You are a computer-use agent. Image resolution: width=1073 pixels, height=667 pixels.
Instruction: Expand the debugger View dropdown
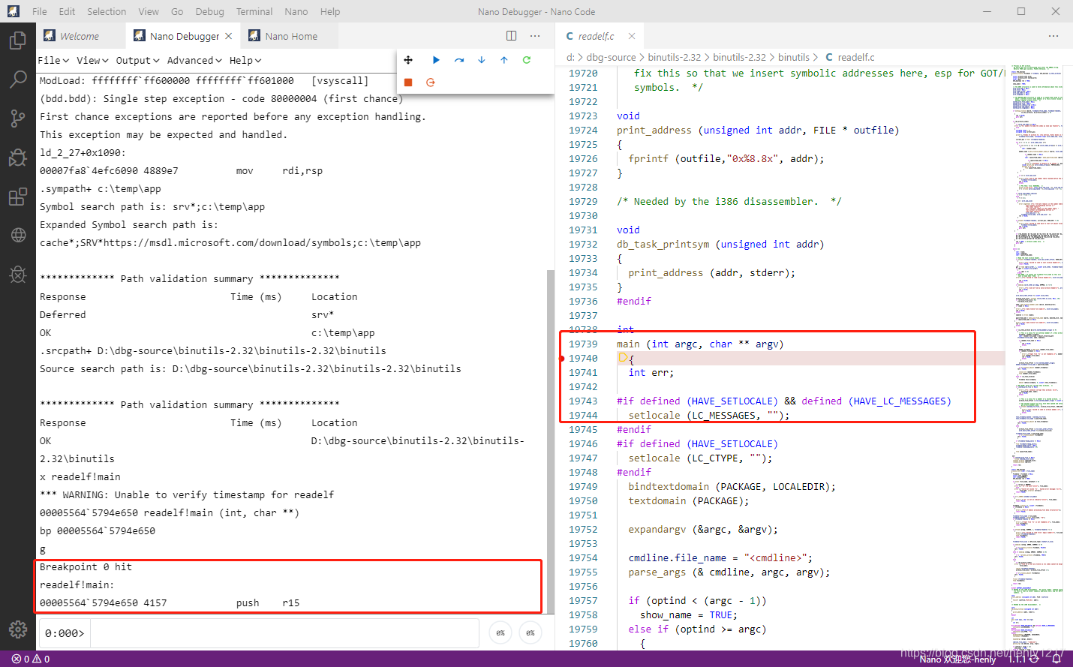tap(92, 61)
